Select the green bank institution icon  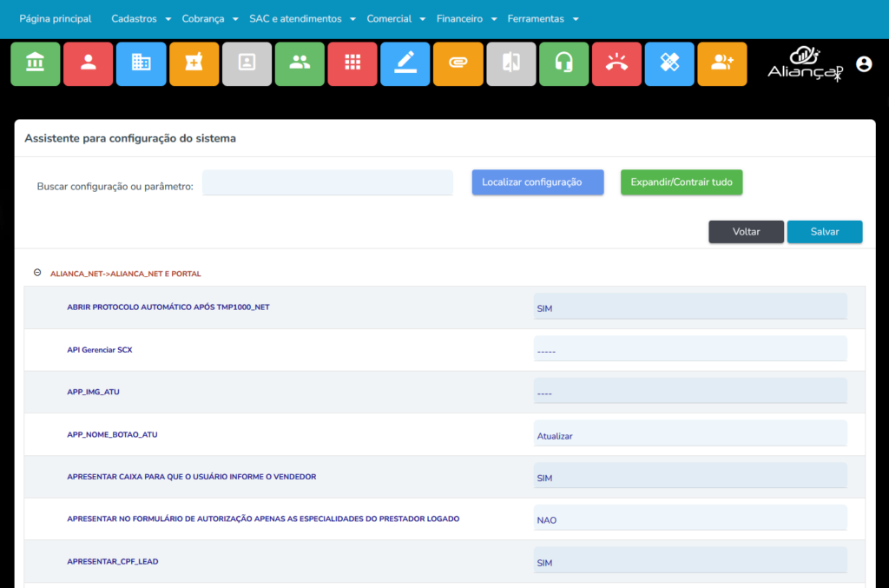click(35, 63)
